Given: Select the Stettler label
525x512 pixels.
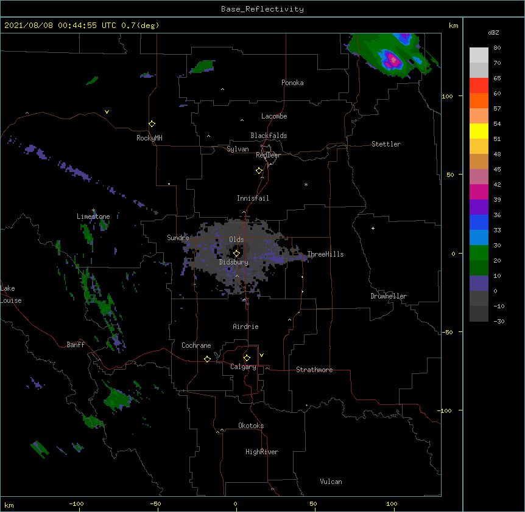Looking at the screenshot, I should [386, 144].
